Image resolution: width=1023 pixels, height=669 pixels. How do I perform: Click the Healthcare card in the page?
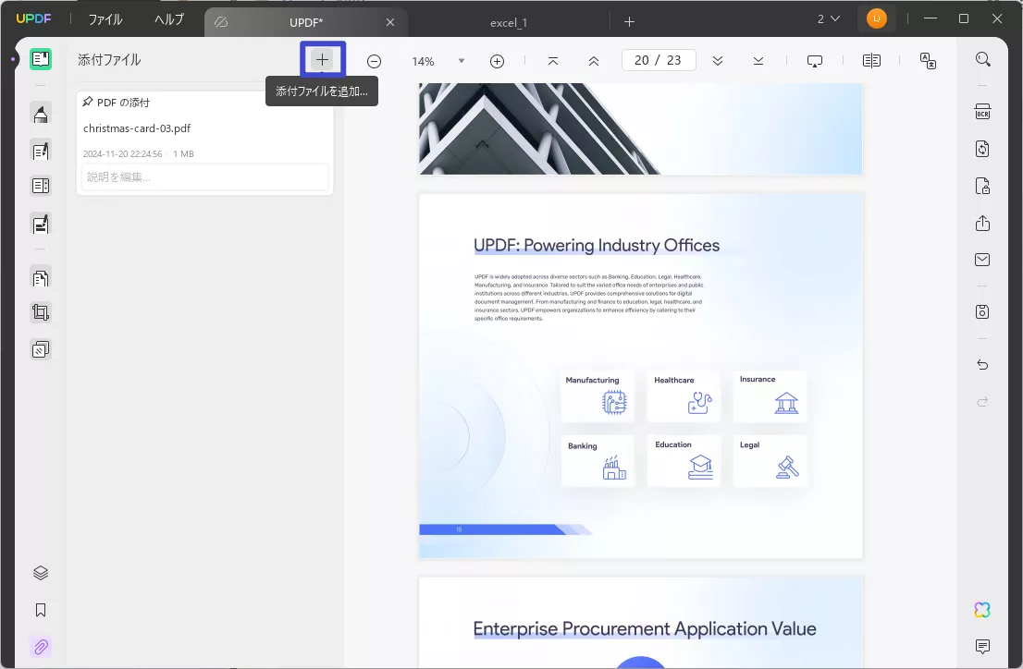684,395
